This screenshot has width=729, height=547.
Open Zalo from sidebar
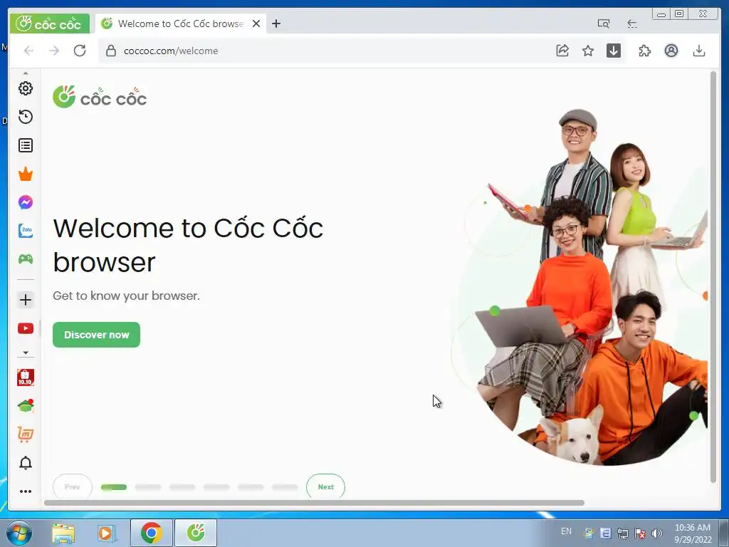click(26, 231)
